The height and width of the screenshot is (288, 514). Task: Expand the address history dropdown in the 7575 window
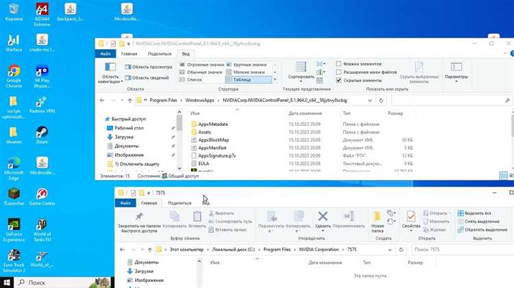(389, 250)
